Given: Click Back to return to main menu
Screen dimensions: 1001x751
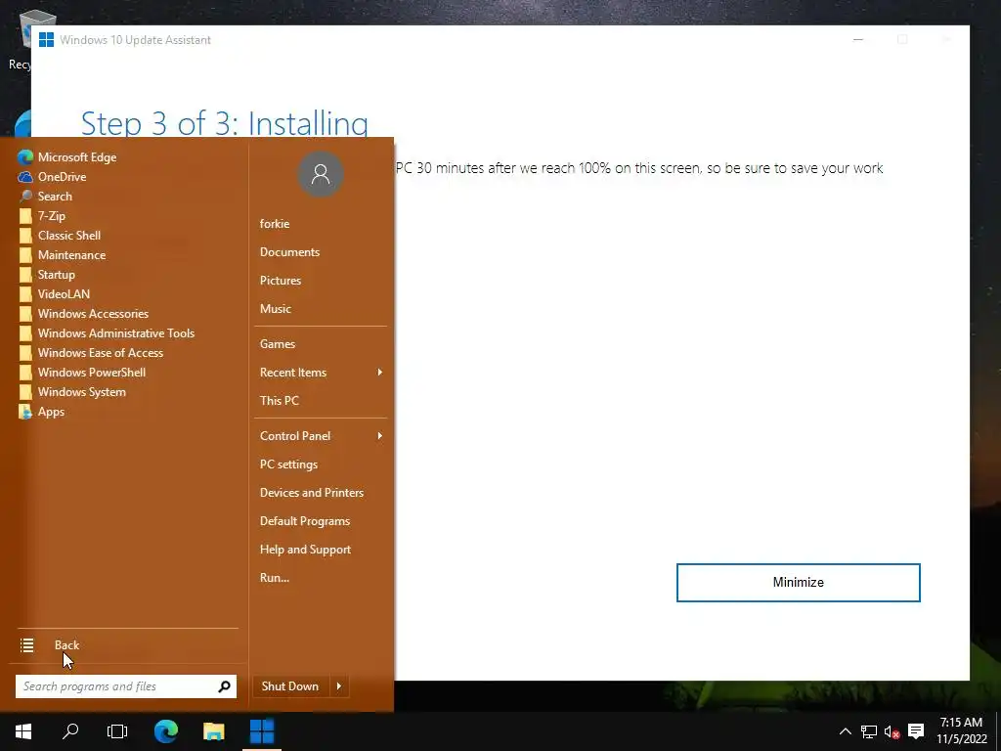Looking at the screenshot, I should pyautogui.click(x=66, y=645).
